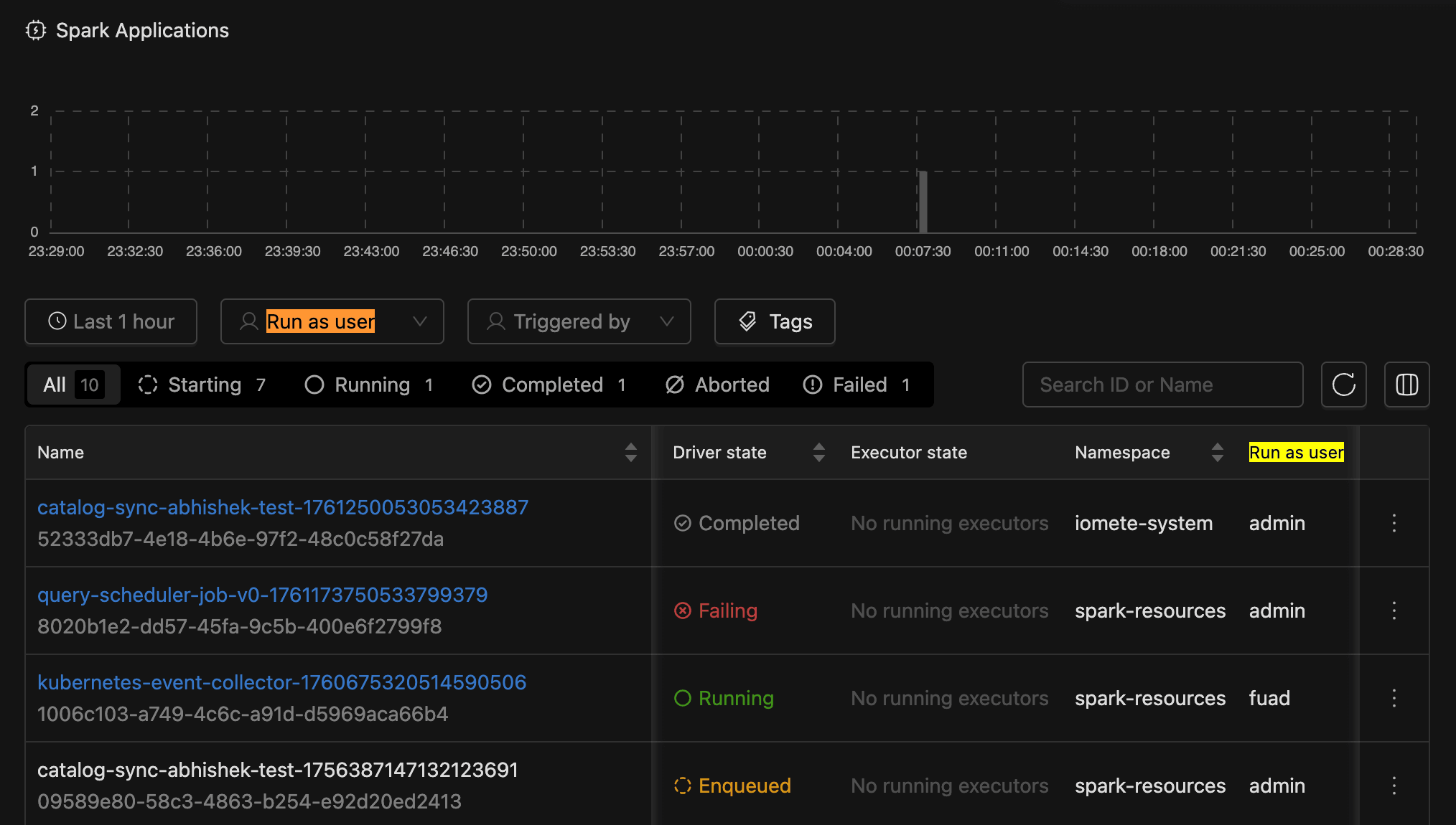Click ID 52333db7-4e18-4b6e-97f2-48c0c58f27da
Image resolution: width=1456 pixels, height=825 pixels.
click(241, 539)
